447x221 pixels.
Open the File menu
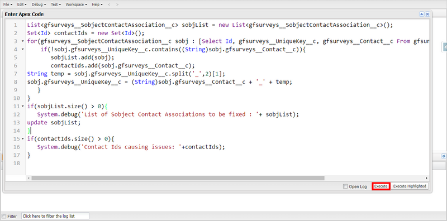click(8, 4)
